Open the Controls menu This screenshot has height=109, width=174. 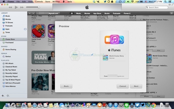click(x=39, y=2)
